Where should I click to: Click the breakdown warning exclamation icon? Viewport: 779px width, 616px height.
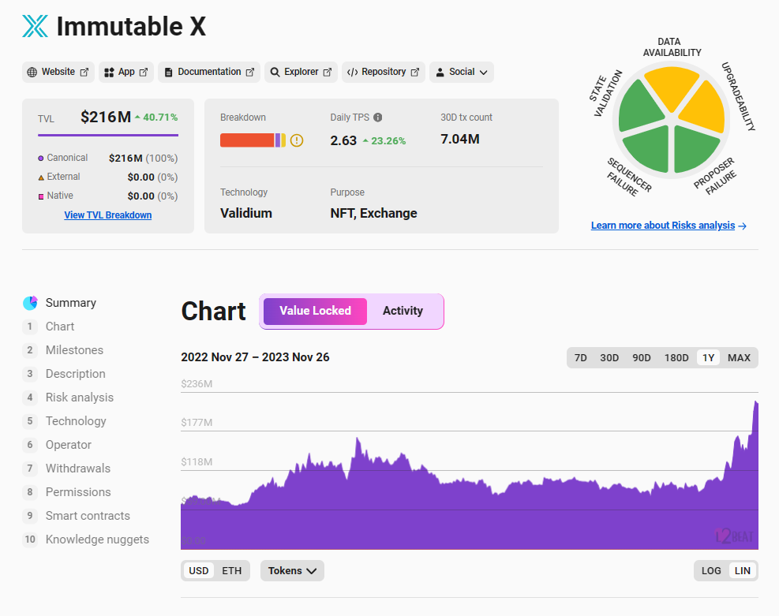click(x=297, y=140)
